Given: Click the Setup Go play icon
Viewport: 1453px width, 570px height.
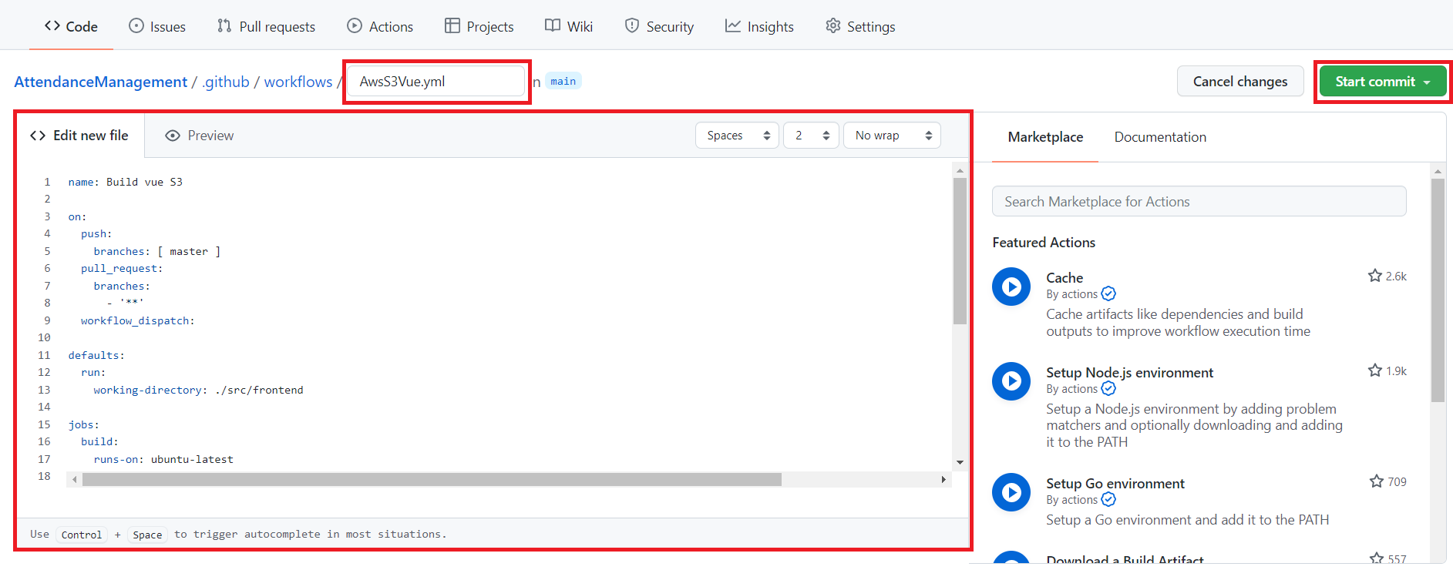Looking at the screenshot, I should coord(1011,492).
